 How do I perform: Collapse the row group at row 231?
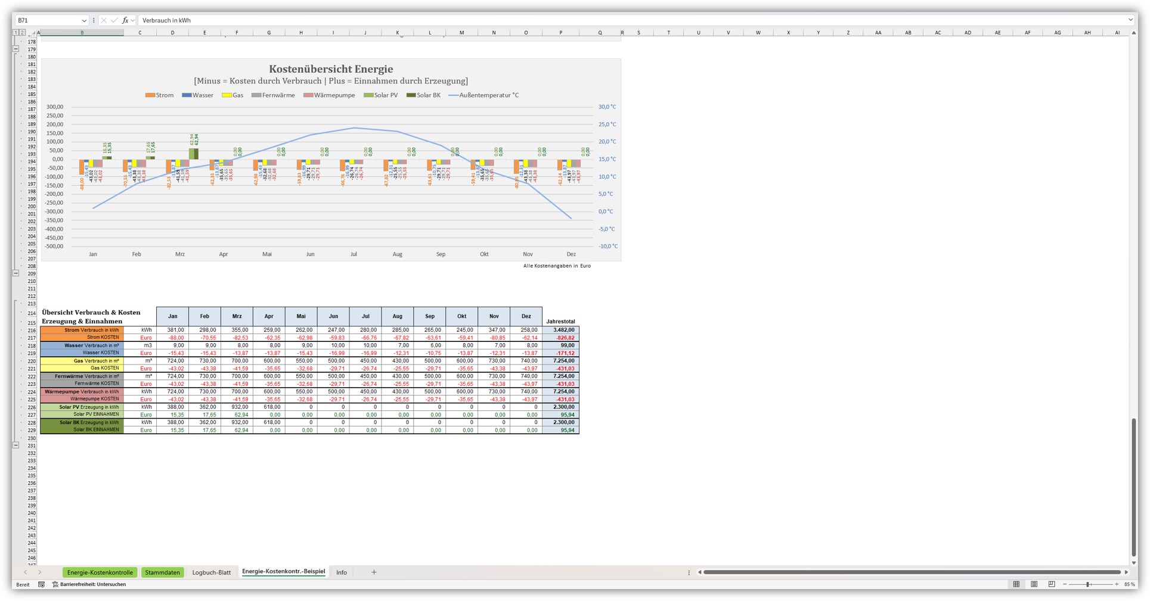tap(16, 446)
